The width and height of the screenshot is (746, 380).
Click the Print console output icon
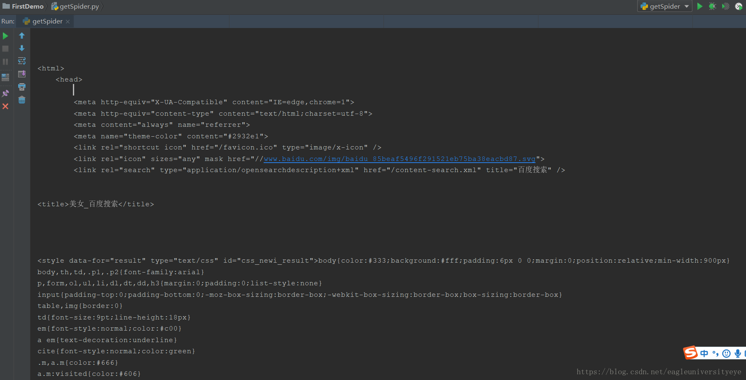(22, 87)
